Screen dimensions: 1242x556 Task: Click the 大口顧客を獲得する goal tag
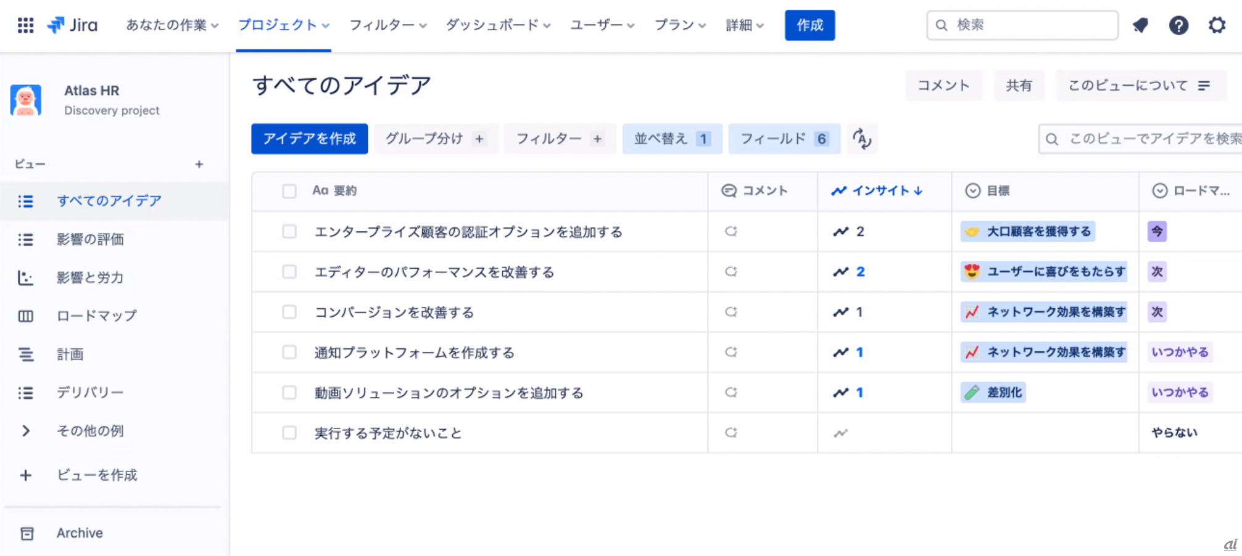pyautogui.click(x=1028, y=232)
